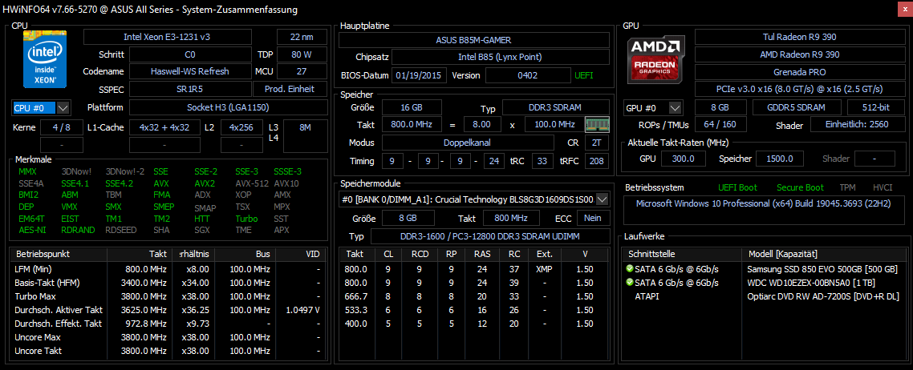Select the Turbo Max row

pos(168,296)
